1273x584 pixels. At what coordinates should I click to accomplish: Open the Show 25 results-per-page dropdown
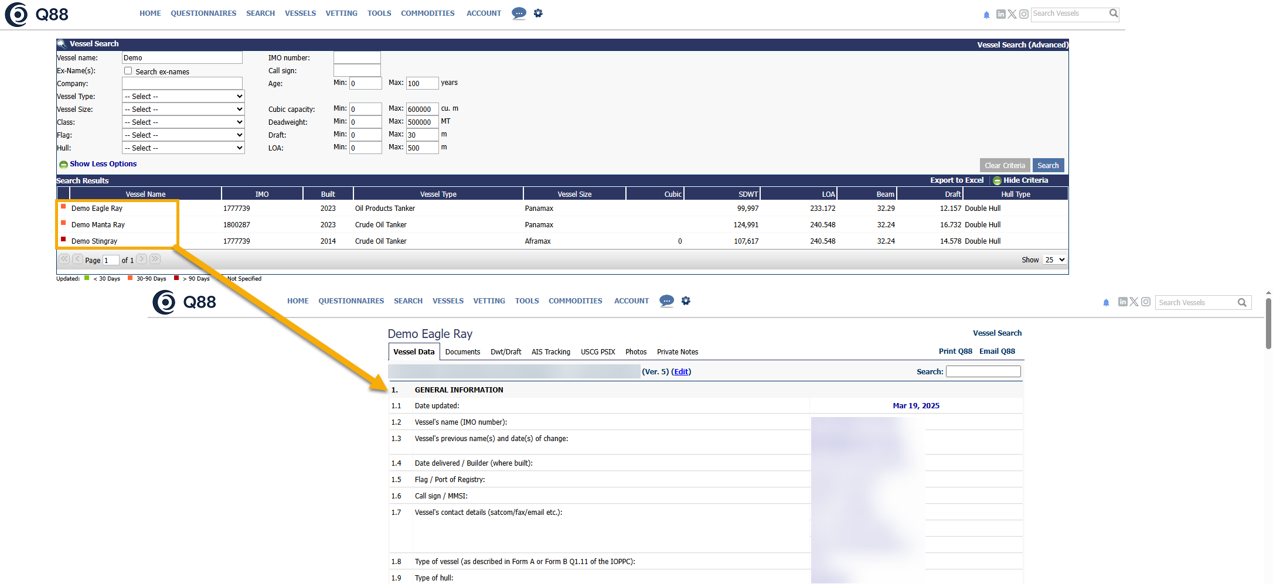[1054, 259]
